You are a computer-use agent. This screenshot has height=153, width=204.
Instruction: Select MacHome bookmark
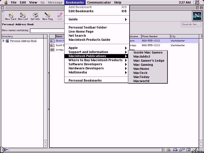tap(148, 69)
